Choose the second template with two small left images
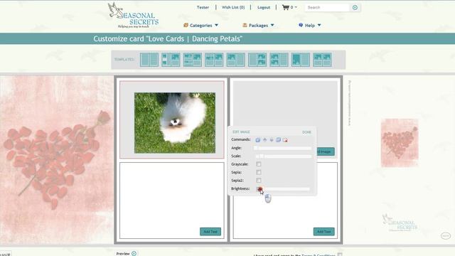This screenshot has width=455, height=256. 171,60
